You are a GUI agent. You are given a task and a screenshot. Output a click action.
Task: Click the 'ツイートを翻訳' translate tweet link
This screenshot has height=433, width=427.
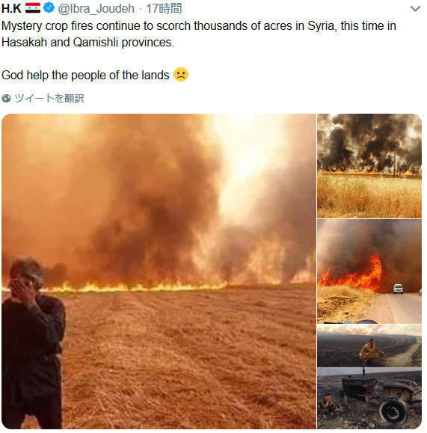[x=49, y=98]
